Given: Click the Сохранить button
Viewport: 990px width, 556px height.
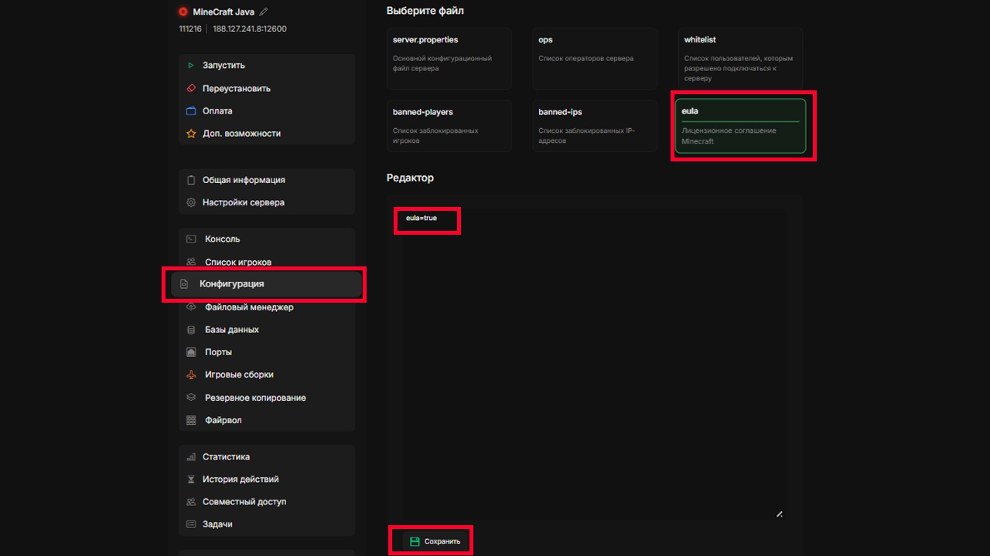Looking at the screenshot, I should point(432,541).
